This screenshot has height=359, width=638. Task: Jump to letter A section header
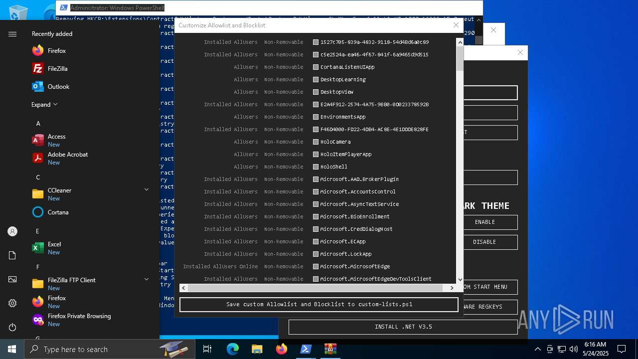(x=38, y=123)
